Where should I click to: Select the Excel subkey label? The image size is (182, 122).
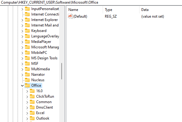pos(40,113)
